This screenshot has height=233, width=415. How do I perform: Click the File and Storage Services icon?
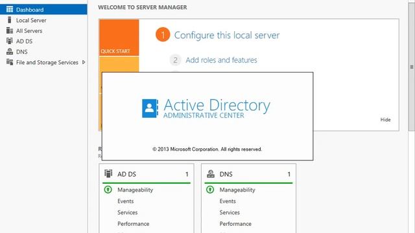10,62
